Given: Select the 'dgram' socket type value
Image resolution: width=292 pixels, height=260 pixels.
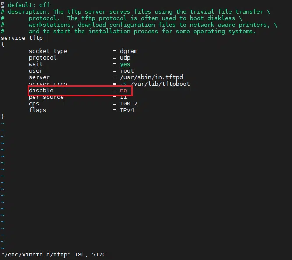Looking at the screenshot, I should [x=129, y=51].
